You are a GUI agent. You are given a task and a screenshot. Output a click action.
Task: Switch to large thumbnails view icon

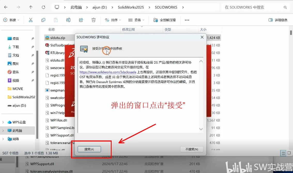tap(289, 153)
